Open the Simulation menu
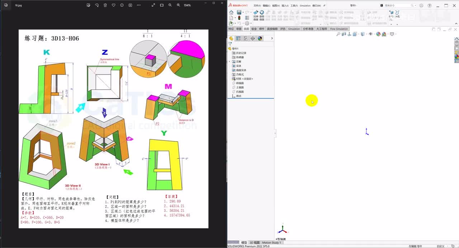 click(x=305, y=6)
